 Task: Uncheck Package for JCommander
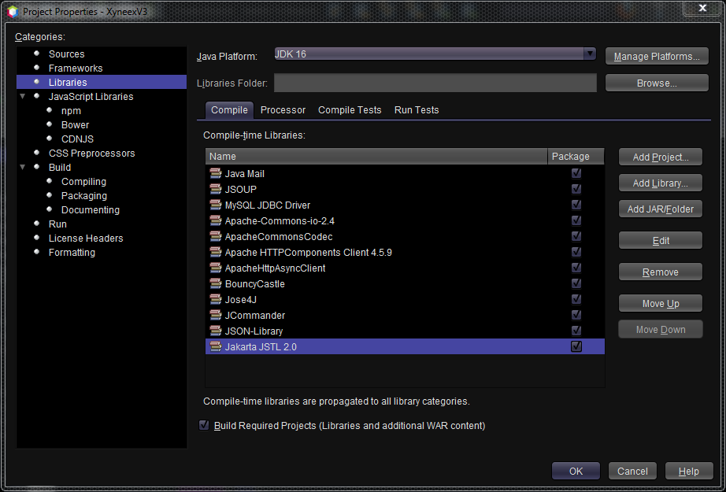pos(576,315)
